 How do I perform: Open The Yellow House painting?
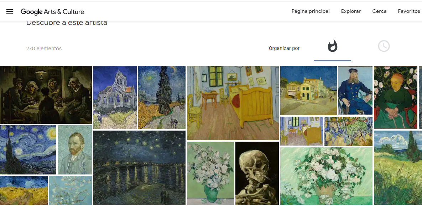[308, 90]
